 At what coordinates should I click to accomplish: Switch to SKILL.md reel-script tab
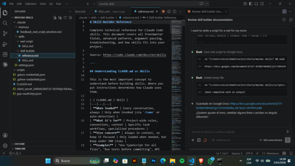[x=111, y=11]
